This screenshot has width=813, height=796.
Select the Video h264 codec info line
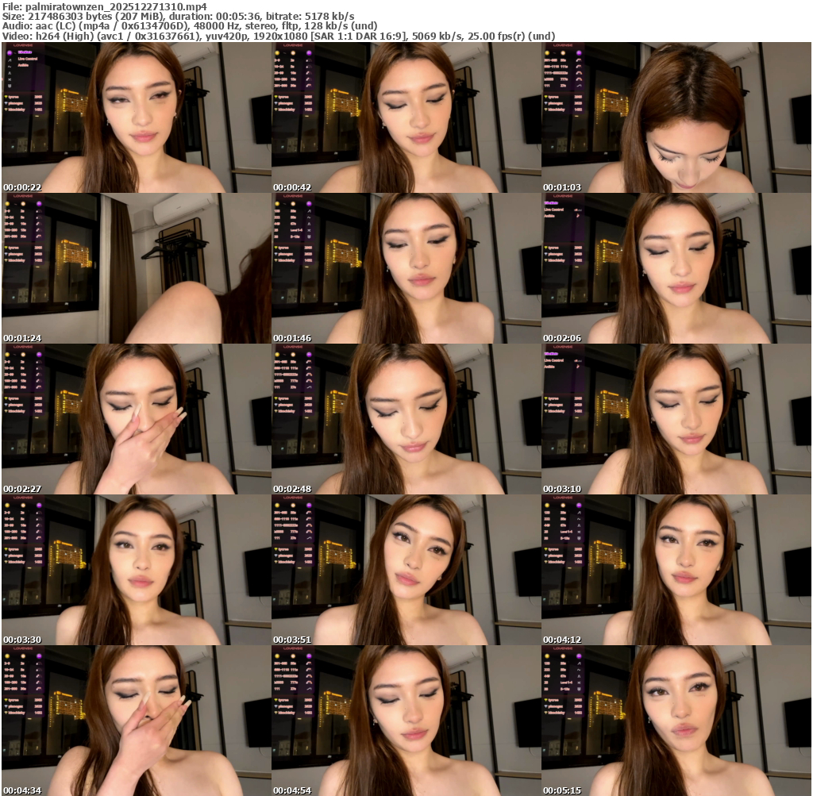pos(279,36)
